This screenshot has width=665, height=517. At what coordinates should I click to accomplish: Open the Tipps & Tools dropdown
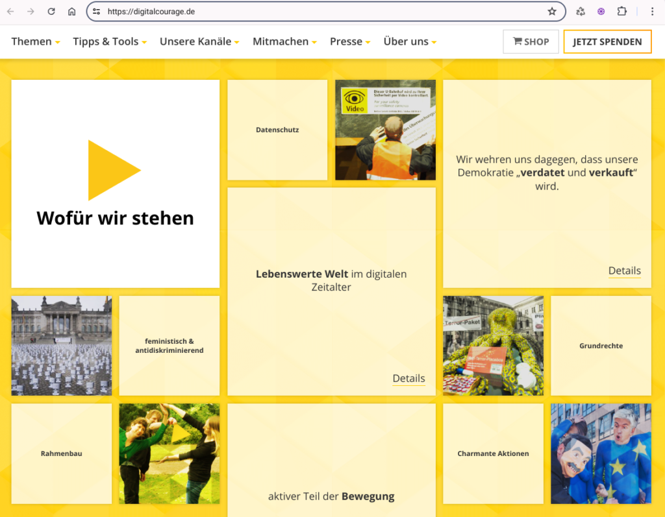(x=110, y=42)
